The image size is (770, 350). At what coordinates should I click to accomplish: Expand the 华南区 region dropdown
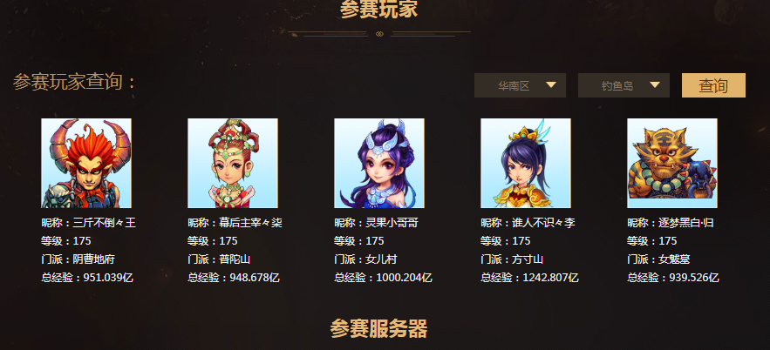(x=520, y=85)
